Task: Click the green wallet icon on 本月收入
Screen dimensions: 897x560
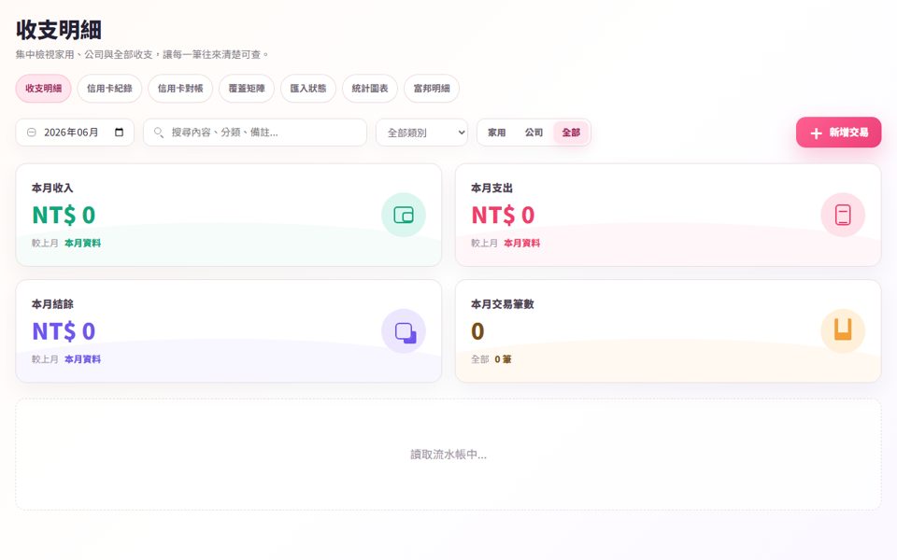Action: click(404, 215)
